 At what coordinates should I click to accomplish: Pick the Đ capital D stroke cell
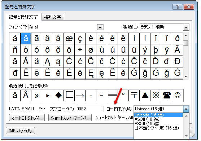click(x=178, y=61)
